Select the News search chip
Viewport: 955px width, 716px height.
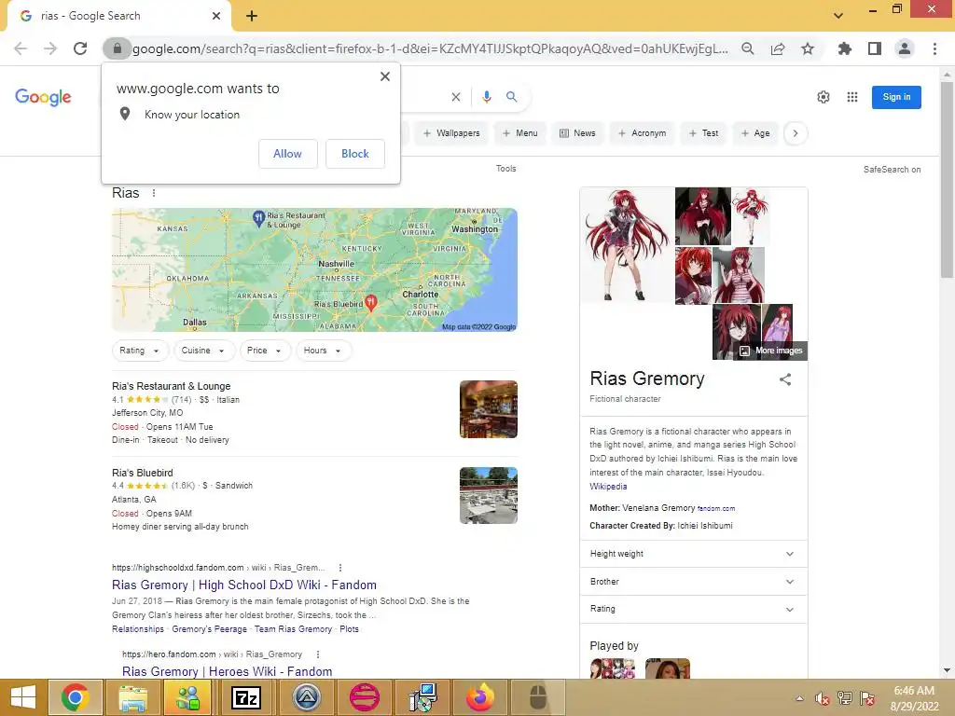pyautogui.click(x=577, y=133)
